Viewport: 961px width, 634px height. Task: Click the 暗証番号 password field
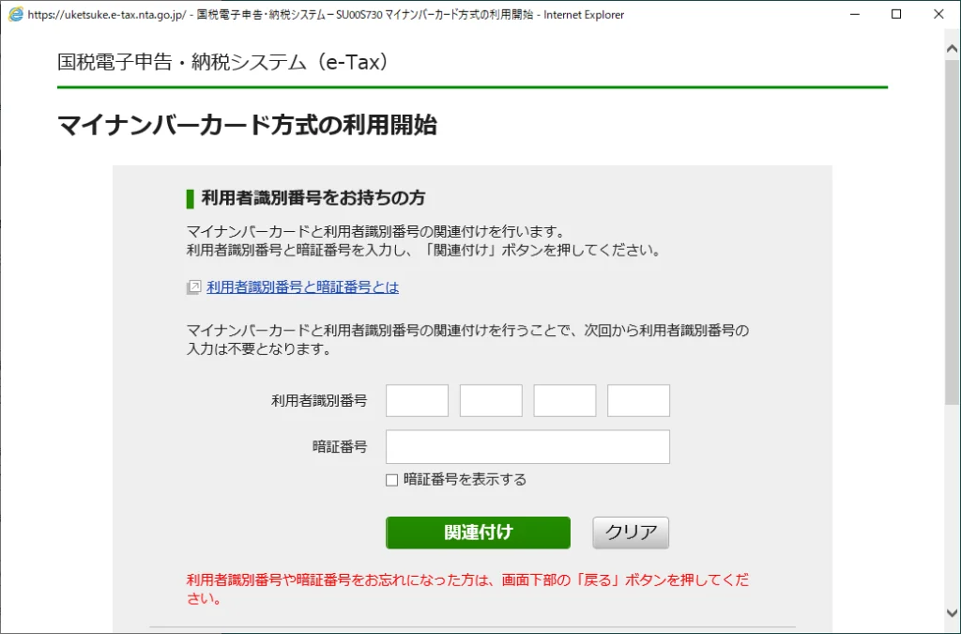[527, 445]
